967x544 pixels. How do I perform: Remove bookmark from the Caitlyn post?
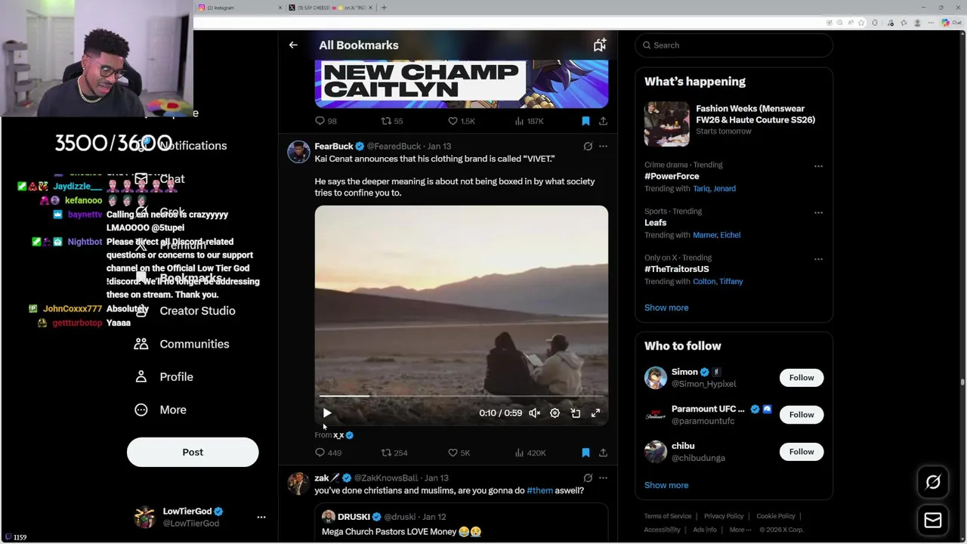(585, 121)
